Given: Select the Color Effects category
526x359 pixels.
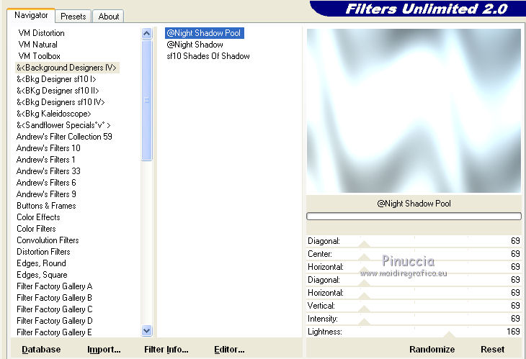Looking at the screenshot, I should pos(38,217).
